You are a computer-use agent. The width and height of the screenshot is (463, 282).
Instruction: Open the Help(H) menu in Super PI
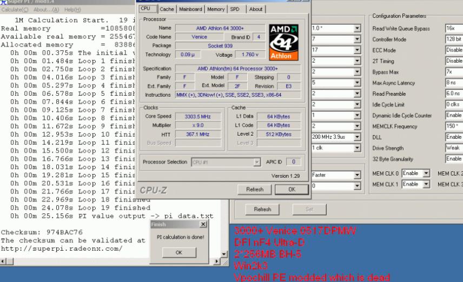(x=72, y=10)
